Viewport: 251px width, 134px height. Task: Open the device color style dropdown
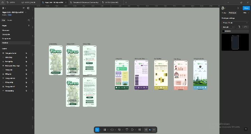click(x=228, y=27)
